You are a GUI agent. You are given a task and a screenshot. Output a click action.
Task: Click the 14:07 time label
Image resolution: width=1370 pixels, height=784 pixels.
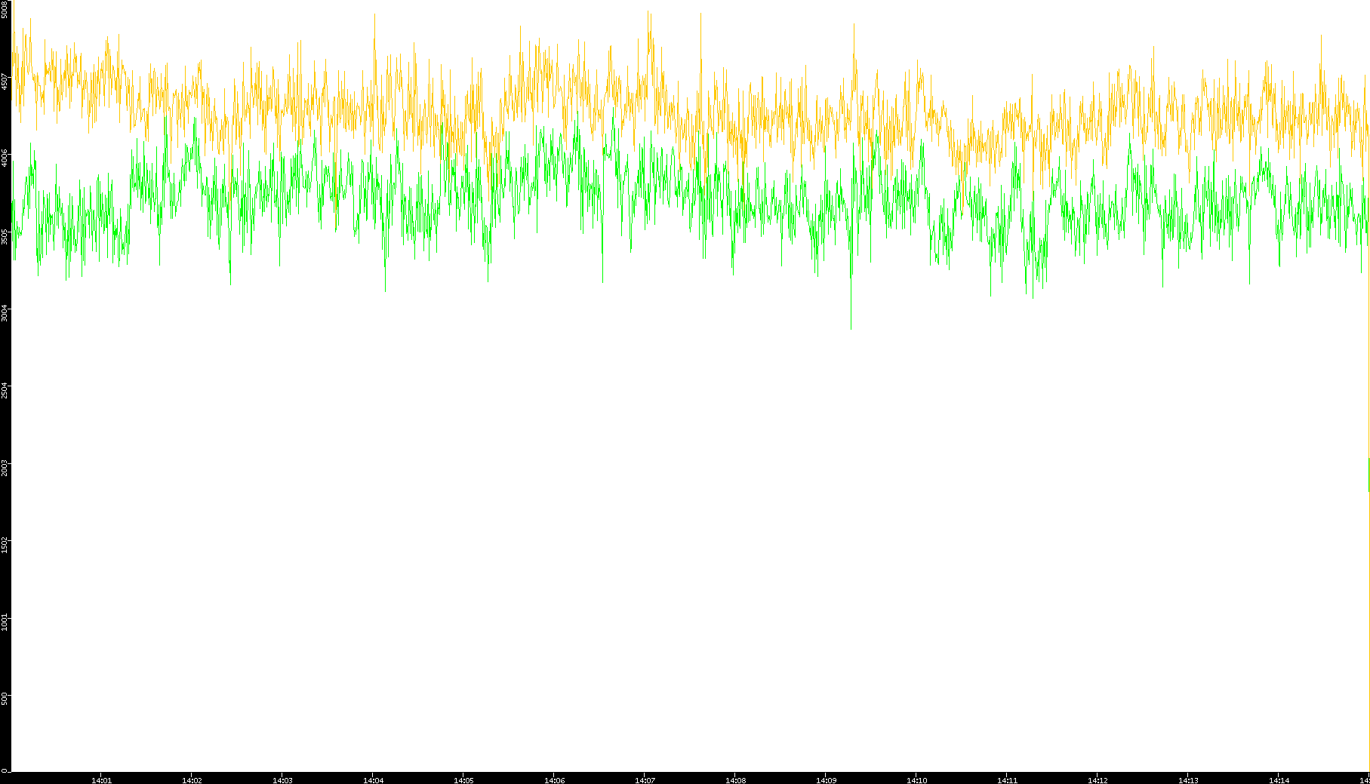point(645,780)
